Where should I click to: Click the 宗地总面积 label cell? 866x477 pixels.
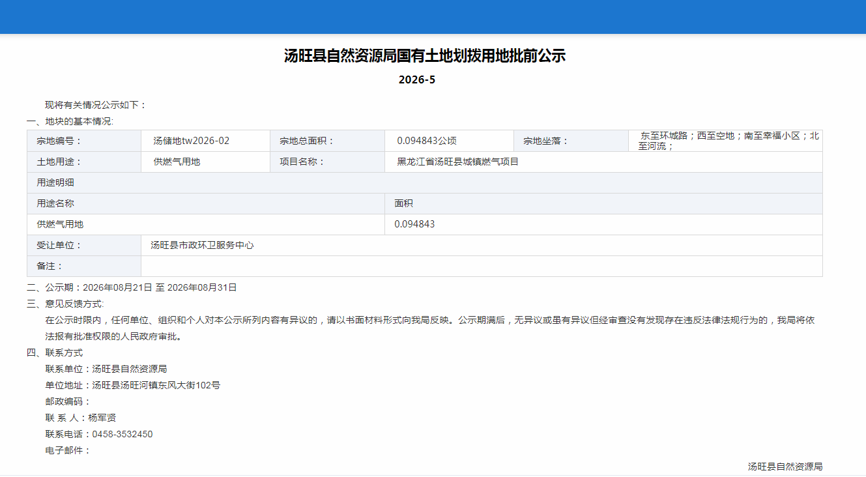[x=327, y=141]
